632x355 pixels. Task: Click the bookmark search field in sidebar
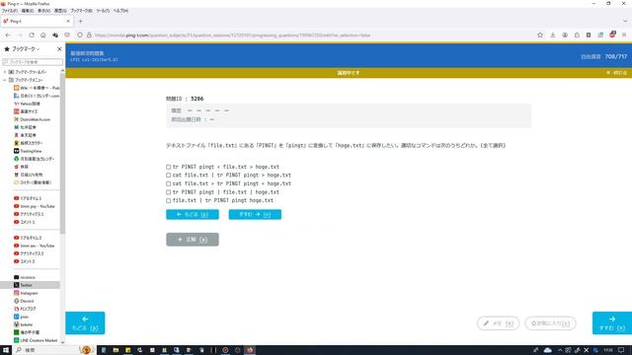point(33,62)
